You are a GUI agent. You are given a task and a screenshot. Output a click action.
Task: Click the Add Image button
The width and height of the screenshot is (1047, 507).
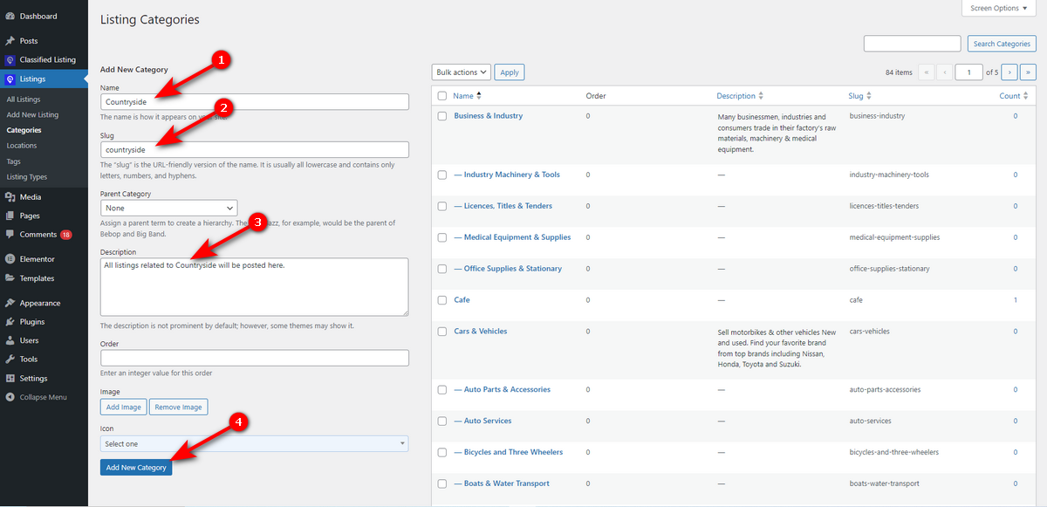coord(124,407)
